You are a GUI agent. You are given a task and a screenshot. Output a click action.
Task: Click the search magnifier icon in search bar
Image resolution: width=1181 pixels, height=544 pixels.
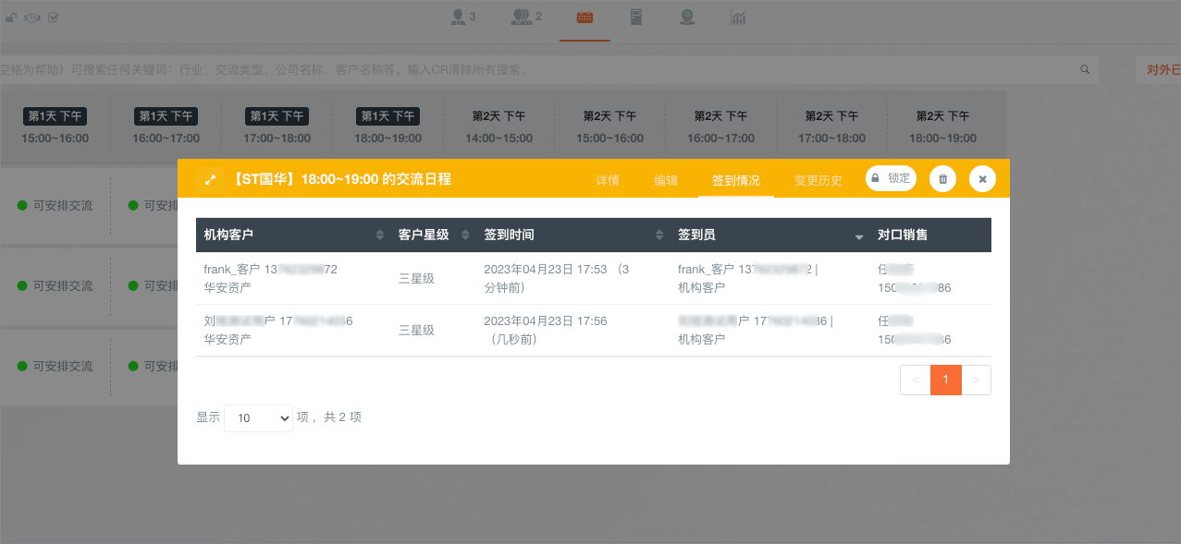coord(1085,69)
